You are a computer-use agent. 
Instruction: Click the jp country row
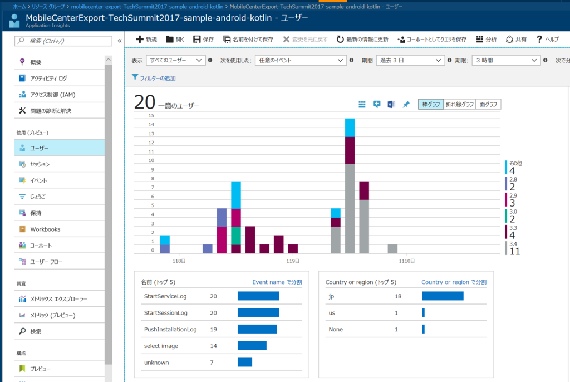coord(406,296)
